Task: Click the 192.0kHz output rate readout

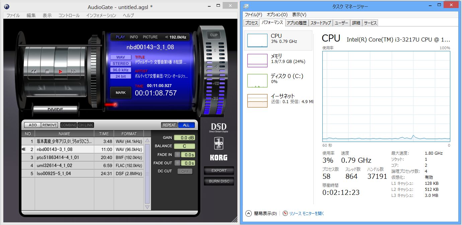Action: point(178,37)
